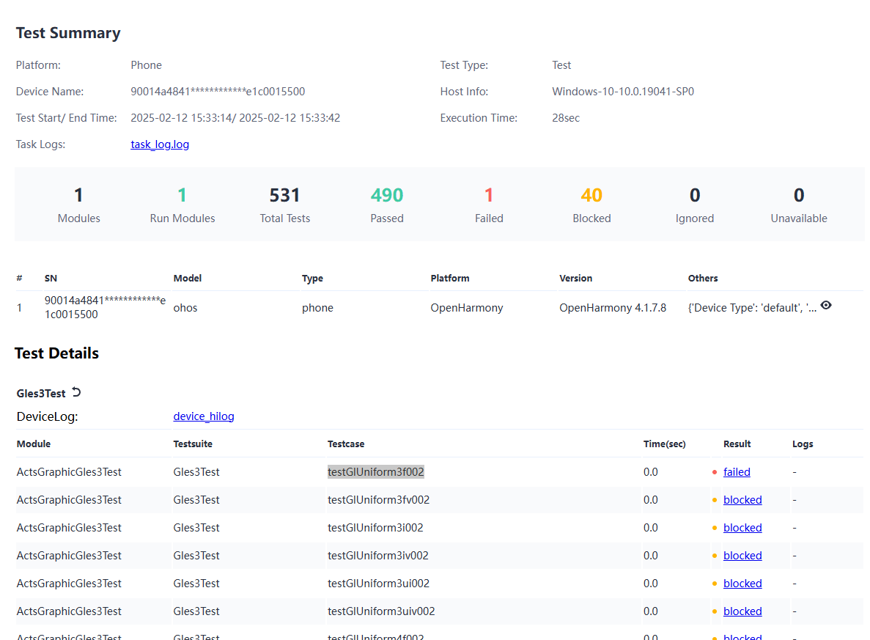Click the Host Info value Windows-10-10.0.19041-SP0
870x640 pixels.
tap(622, 92)
